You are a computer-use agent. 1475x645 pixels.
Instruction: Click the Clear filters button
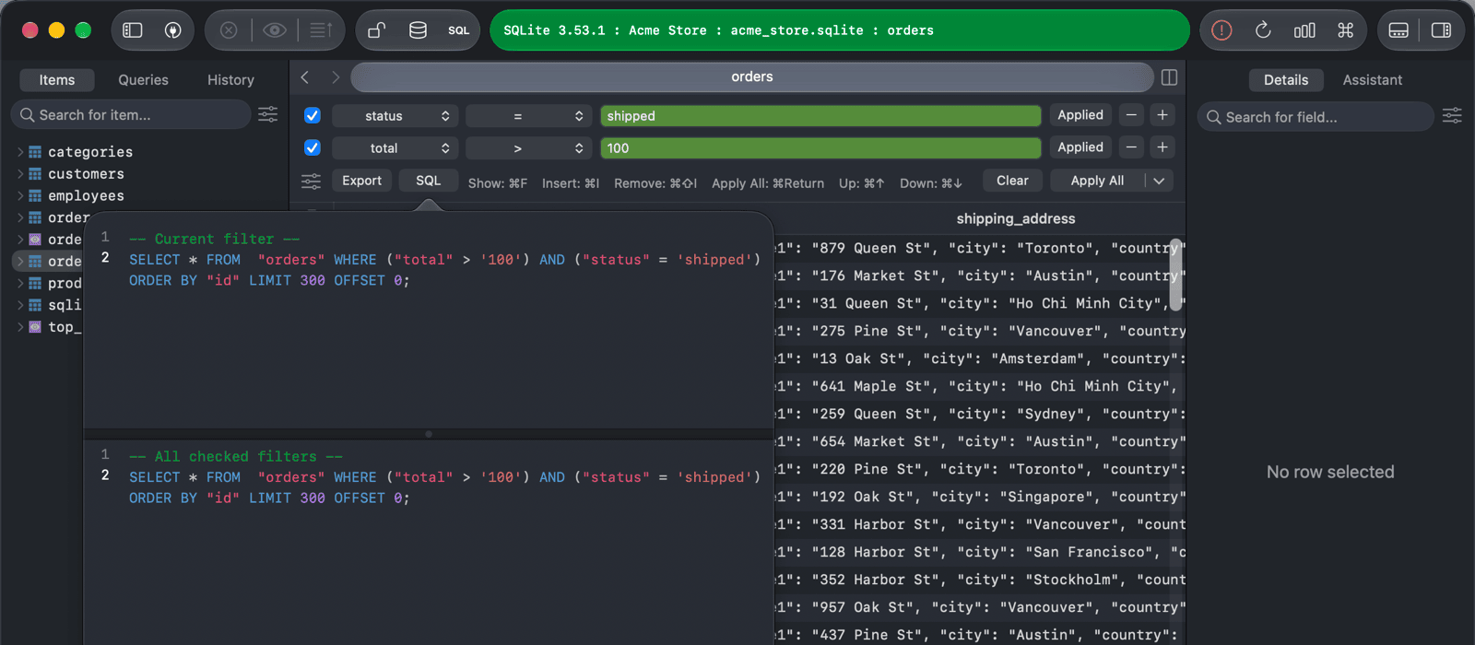point(1012,181)
